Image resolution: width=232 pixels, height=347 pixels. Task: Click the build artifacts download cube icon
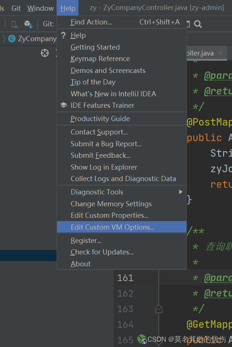[28, 24]
